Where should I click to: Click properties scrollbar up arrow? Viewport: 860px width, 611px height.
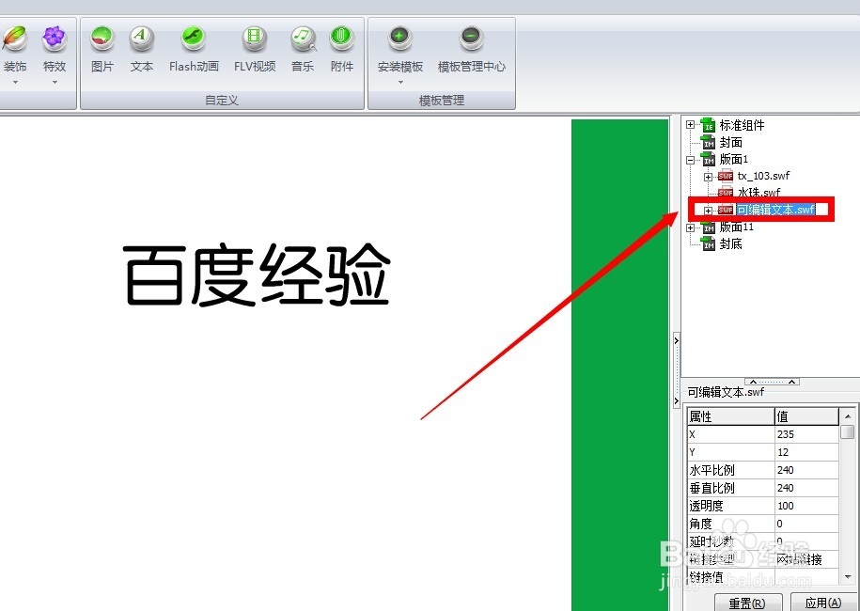tap(848, 416)
